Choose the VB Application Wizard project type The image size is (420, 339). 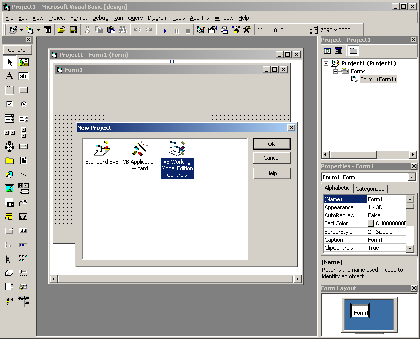point(140,156)
